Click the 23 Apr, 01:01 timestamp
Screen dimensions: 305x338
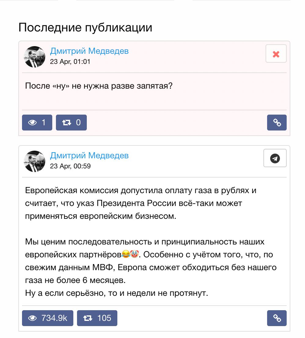pos(70,62)
